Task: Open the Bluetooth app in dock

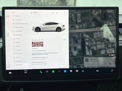Action: click(x=65, y=71)
